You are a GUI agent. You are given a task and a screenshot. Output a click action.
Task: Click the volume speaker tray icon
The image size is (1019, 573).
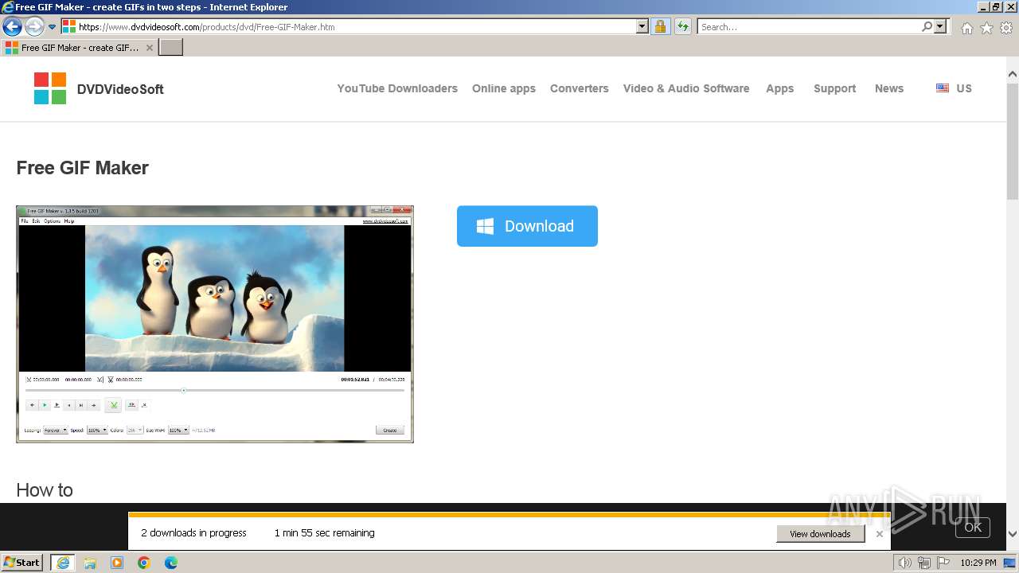[x=905, y=563]
